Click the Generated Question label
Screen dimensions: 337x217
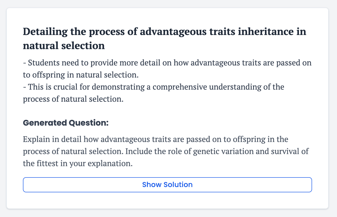tap(65, 123)
